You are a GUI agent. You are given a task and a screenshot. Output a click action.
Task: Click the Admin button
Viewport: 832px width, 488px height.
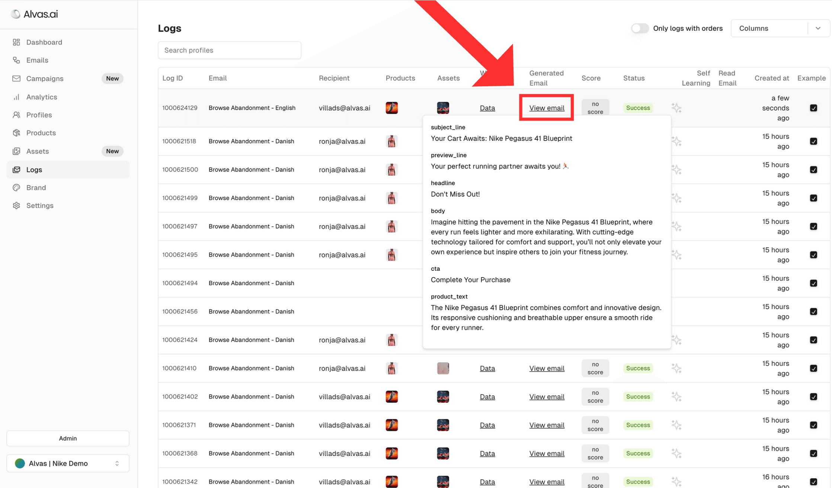(x=68, y=439)
